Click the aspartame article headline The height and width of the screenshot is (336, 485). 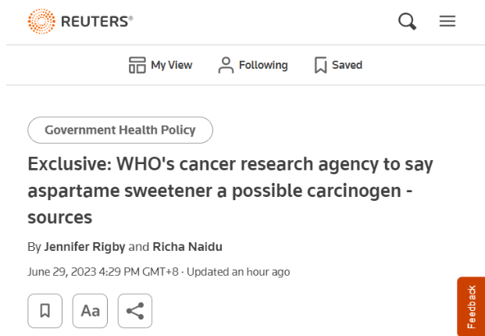(230, 191)
